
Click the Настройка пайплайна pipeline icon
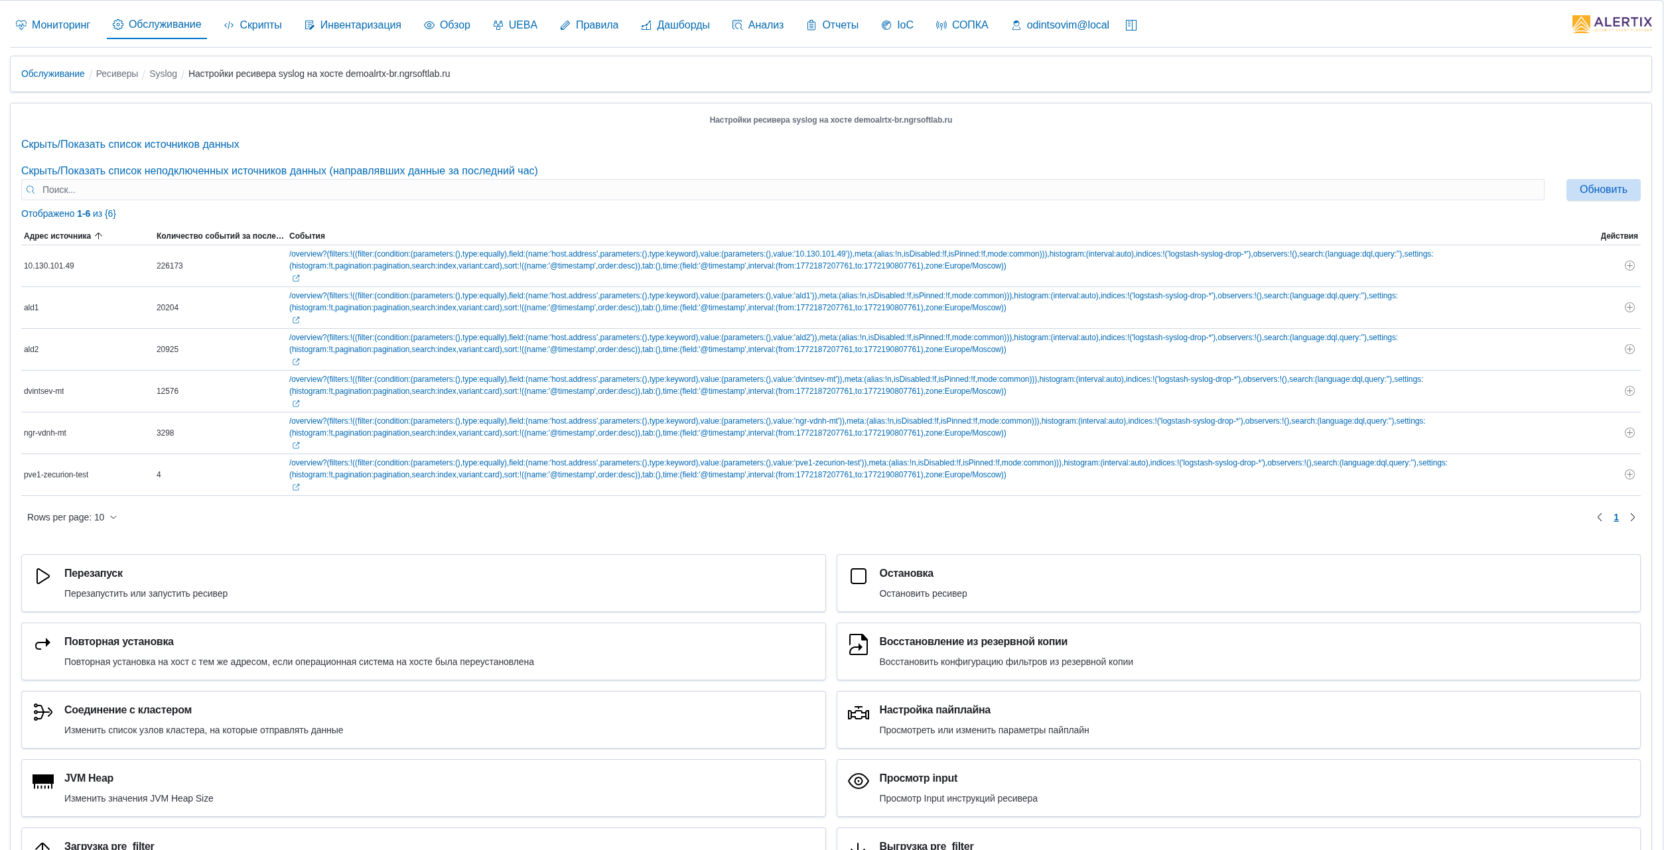click(x=858, y=713)
